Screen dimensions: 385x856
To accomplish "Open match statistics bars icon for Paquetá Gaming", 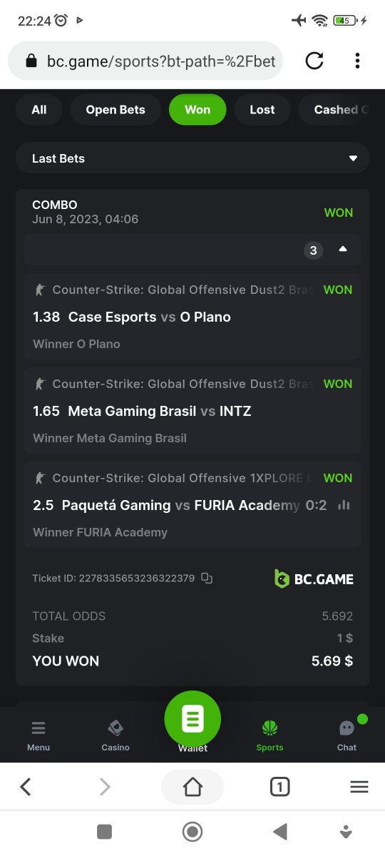I will [344, 505].
